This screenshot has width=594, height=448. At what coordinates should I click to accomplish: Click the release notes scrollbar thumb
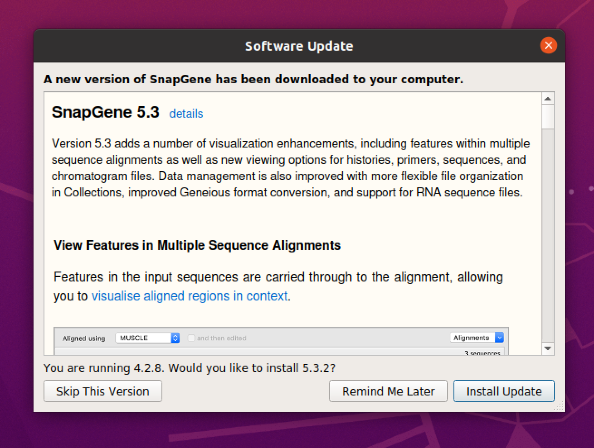[548, 117]
